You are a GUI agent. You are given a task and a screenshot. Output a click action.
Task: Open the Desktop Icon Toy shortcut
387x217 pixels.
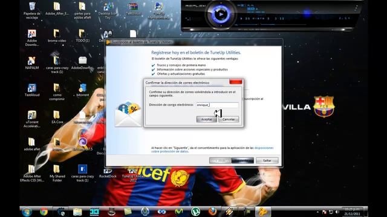[x=108, y=10]
